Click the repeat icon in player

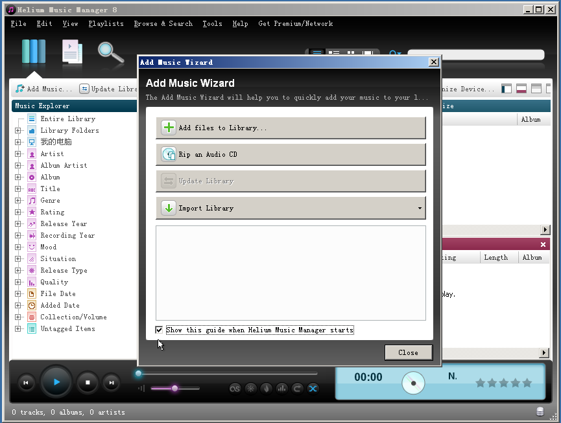coord(297,389)
